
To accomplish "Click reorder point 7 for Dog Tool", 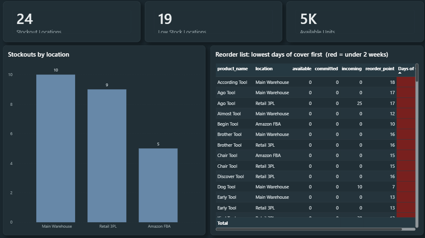I will (394, 187).
